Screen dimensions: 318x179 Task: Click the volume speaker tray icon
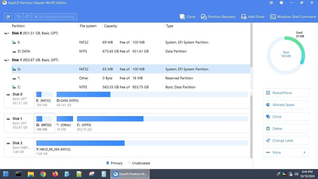click(x=296, y=174)
